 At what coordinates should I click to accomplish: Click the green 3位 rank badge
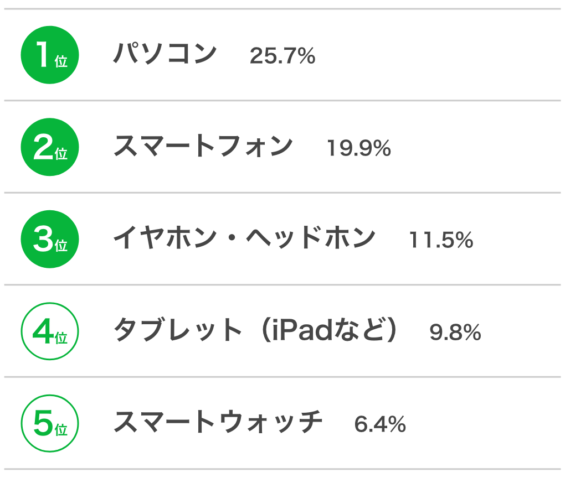(x=50, y=239)
